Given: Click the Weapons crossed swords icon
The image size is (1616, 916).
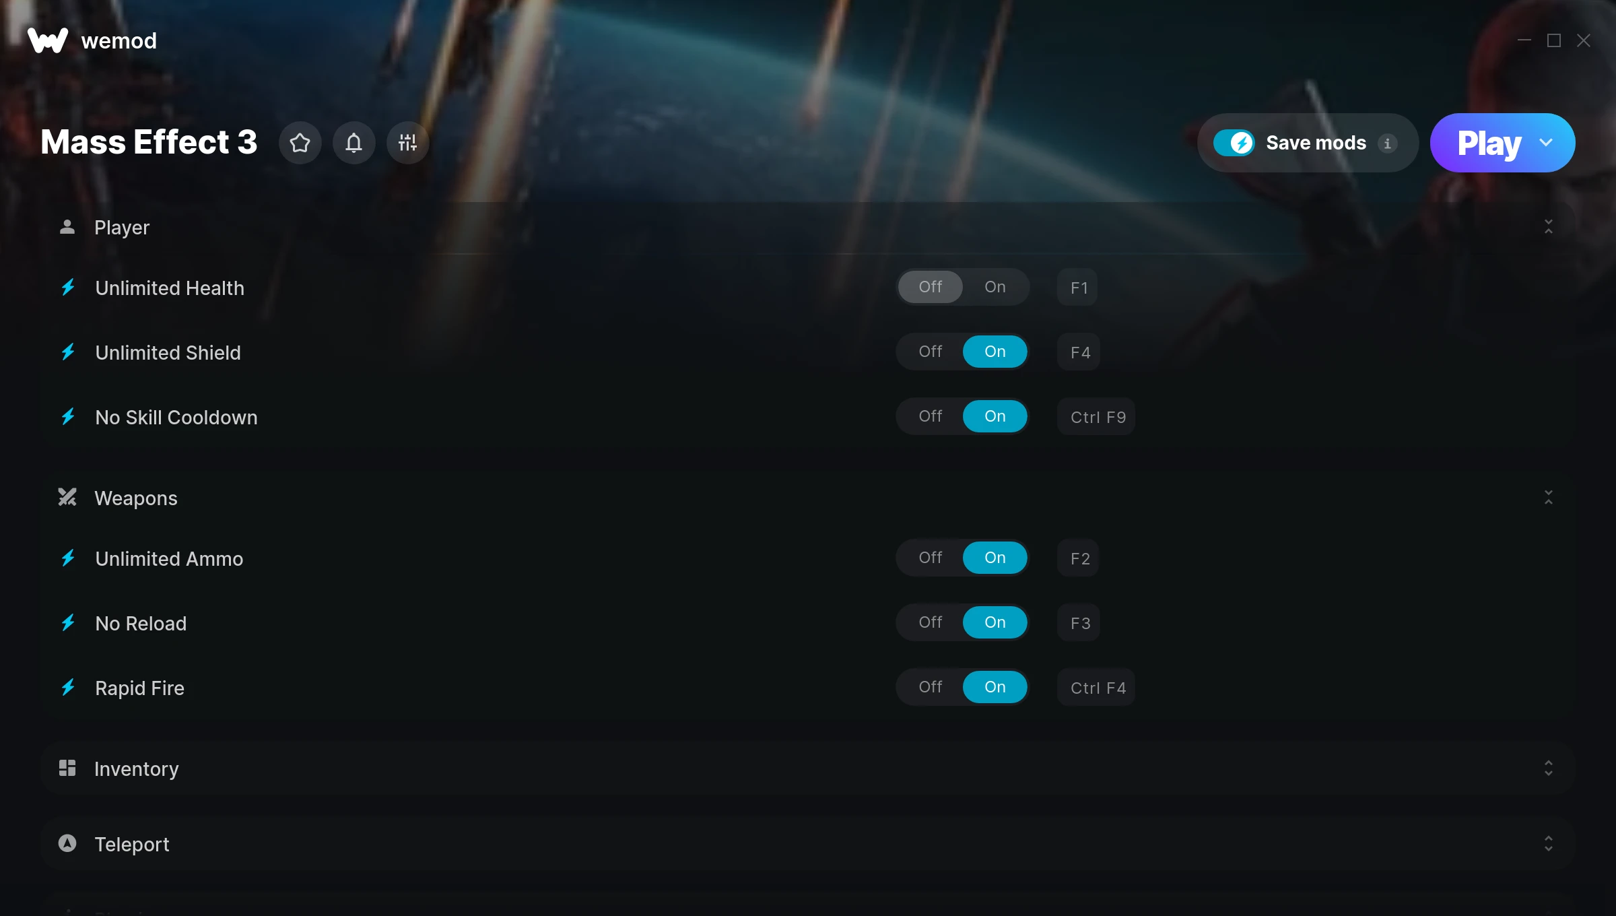Looking at the screenshot, I should [x=67, y=498].
